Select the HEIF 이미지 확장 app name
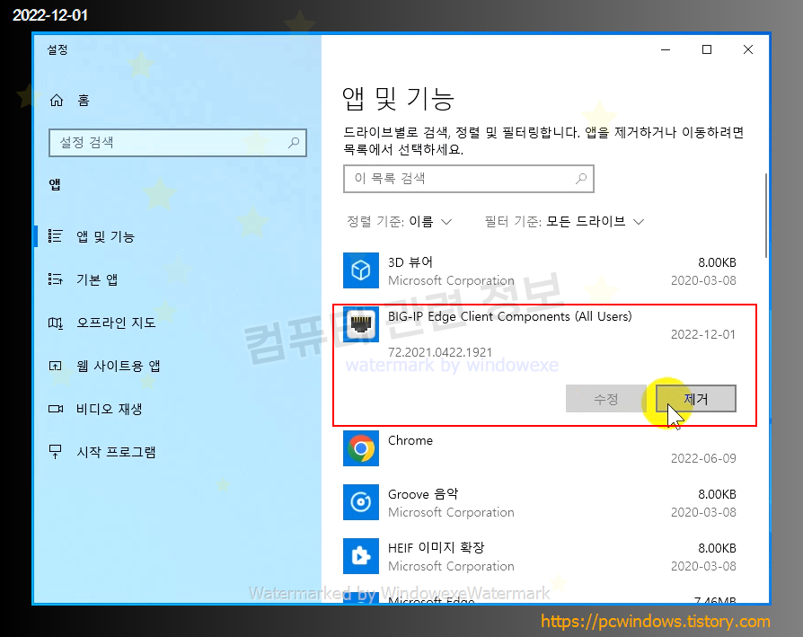The width and height of the screenshot is (803, 637). pos(436,548)
